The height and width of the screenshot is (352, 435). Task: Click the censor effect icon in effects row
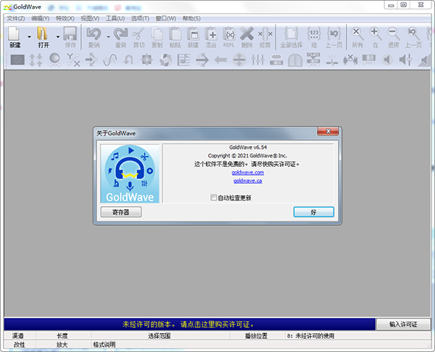17,60
